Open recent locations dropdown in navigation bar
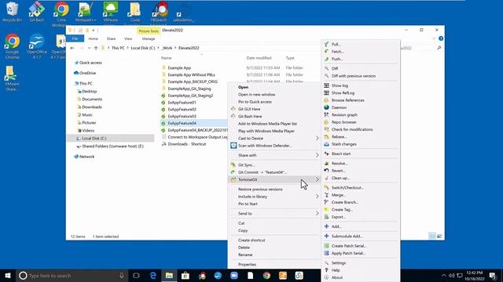Viewport: 503px width, 282px height. pos(89,48)
